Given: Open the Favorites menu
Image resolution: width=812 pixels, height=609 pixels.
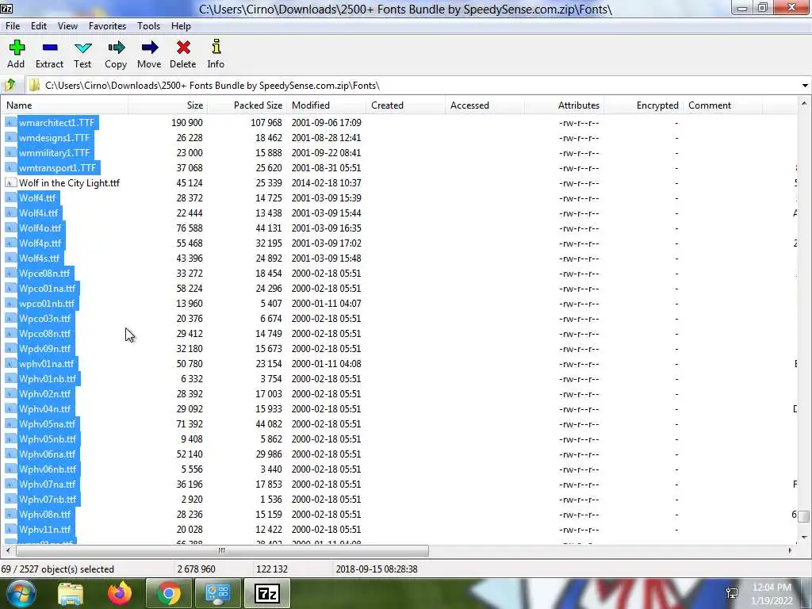Looking at the screenshot, I should pos(107,26).
